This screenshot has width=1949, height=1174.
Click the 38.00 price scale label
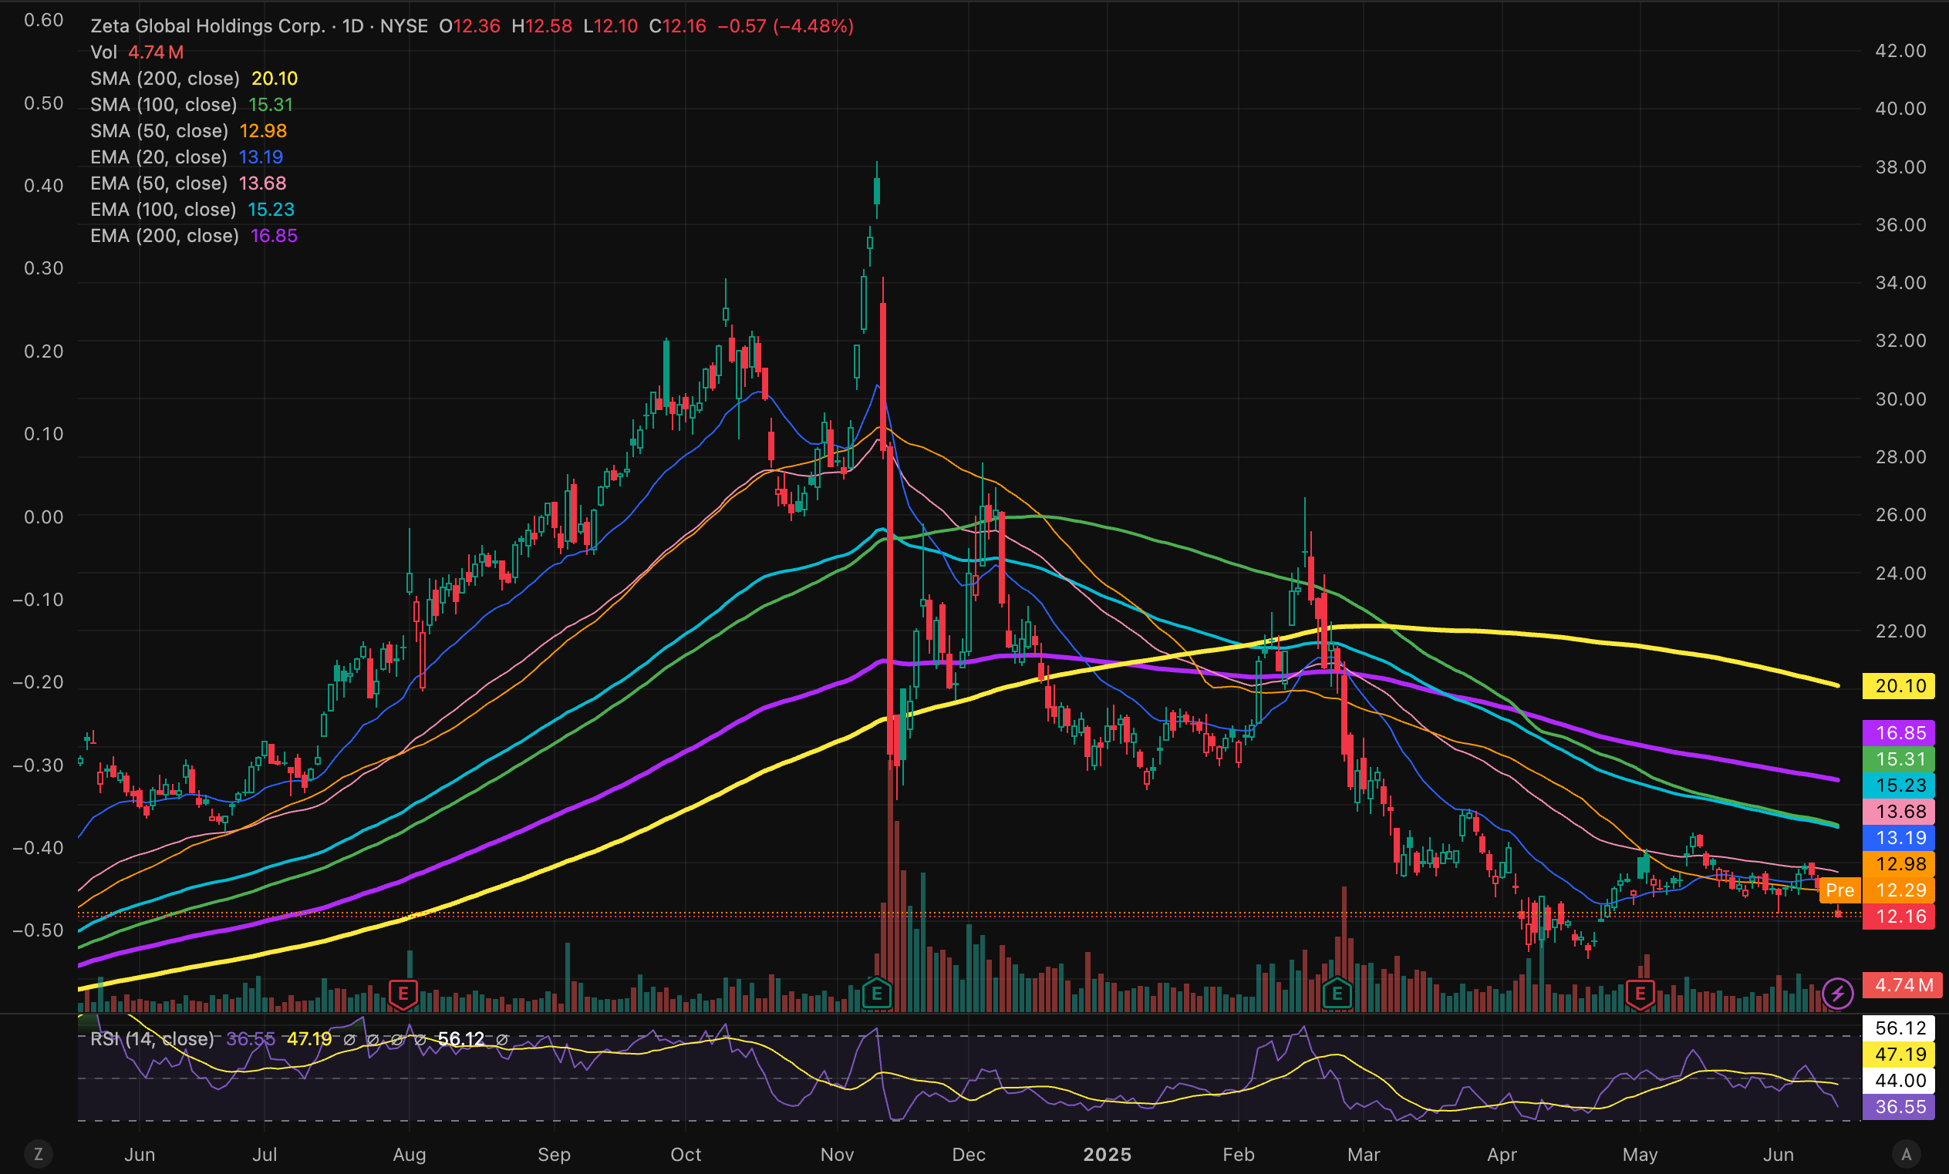(1900, 167)
